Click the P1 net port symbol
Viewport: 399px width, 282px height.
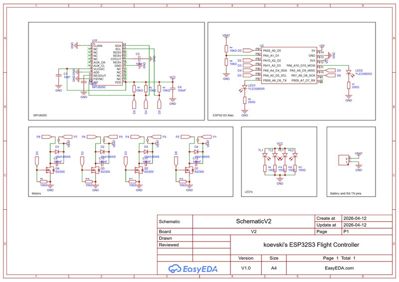(205, 137)
